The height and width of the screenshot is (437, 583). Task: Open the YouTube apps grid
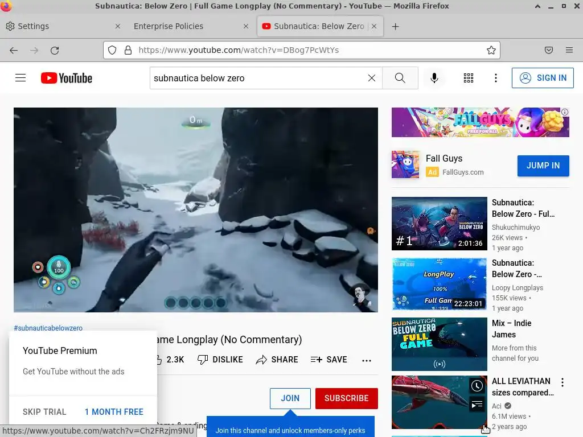(x=469, y=78)
